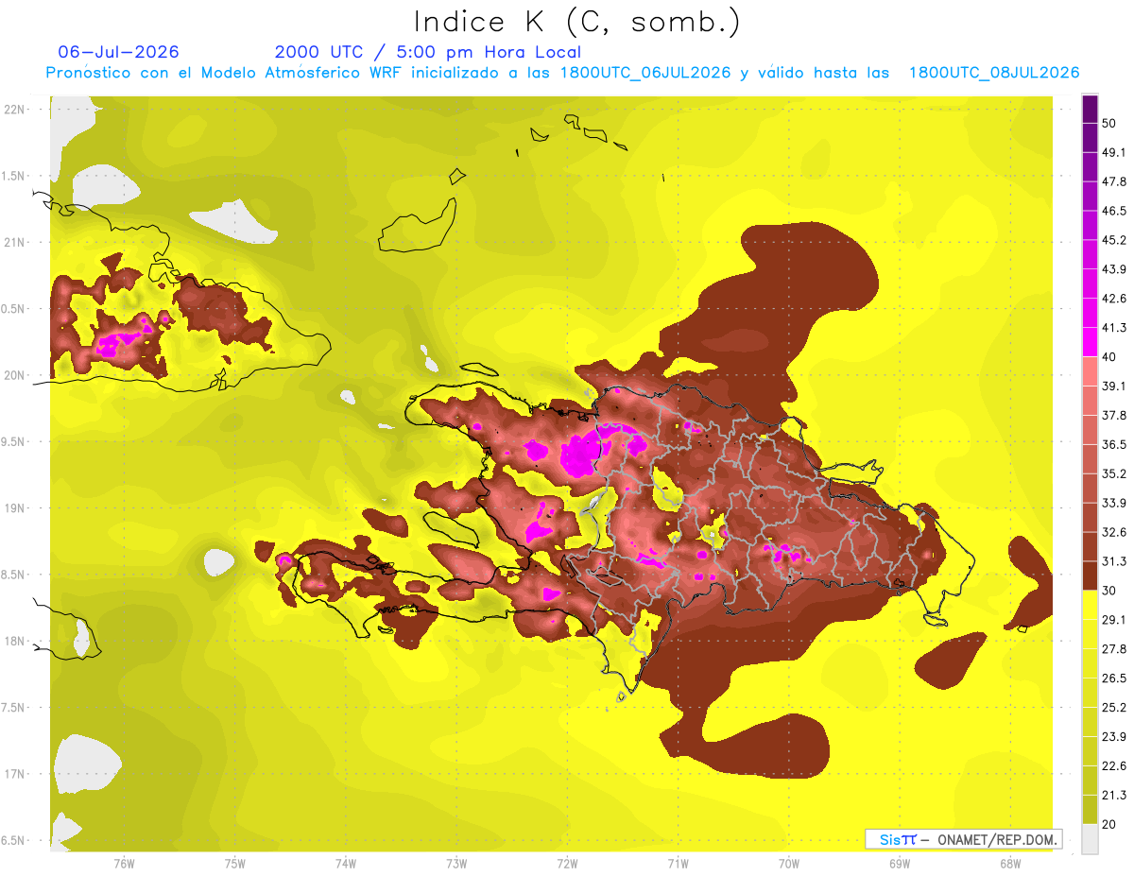1134x876 pixels.
Task: Pick the light gray legend swatch below 20
Action: [x=1090, y=839]
